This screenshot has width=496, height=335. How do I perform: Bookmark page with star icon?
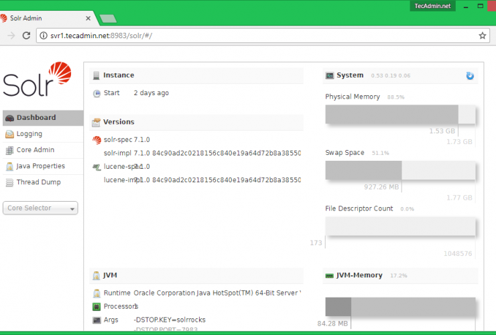482,36
